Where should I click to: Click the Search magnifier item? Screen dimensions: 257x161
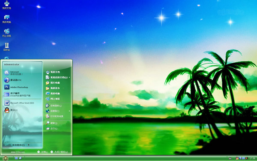[x=58, y=123]
